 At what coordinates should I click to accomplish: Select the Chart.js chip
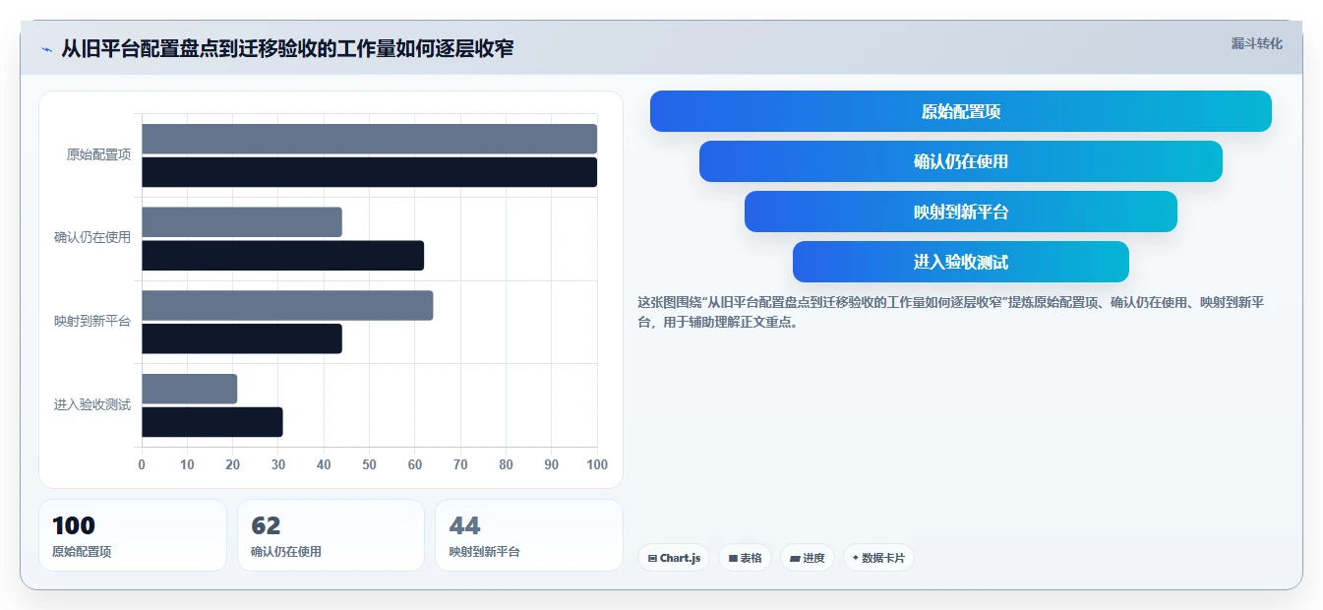(674, 558)
